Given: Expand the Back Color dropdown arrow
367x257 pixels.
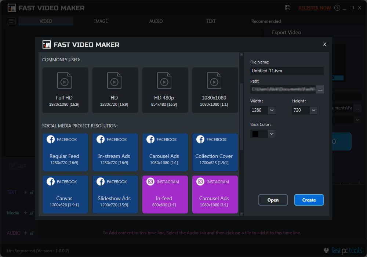Looking at the screenshot, I should pyautogui.click(x=271, y=134).
